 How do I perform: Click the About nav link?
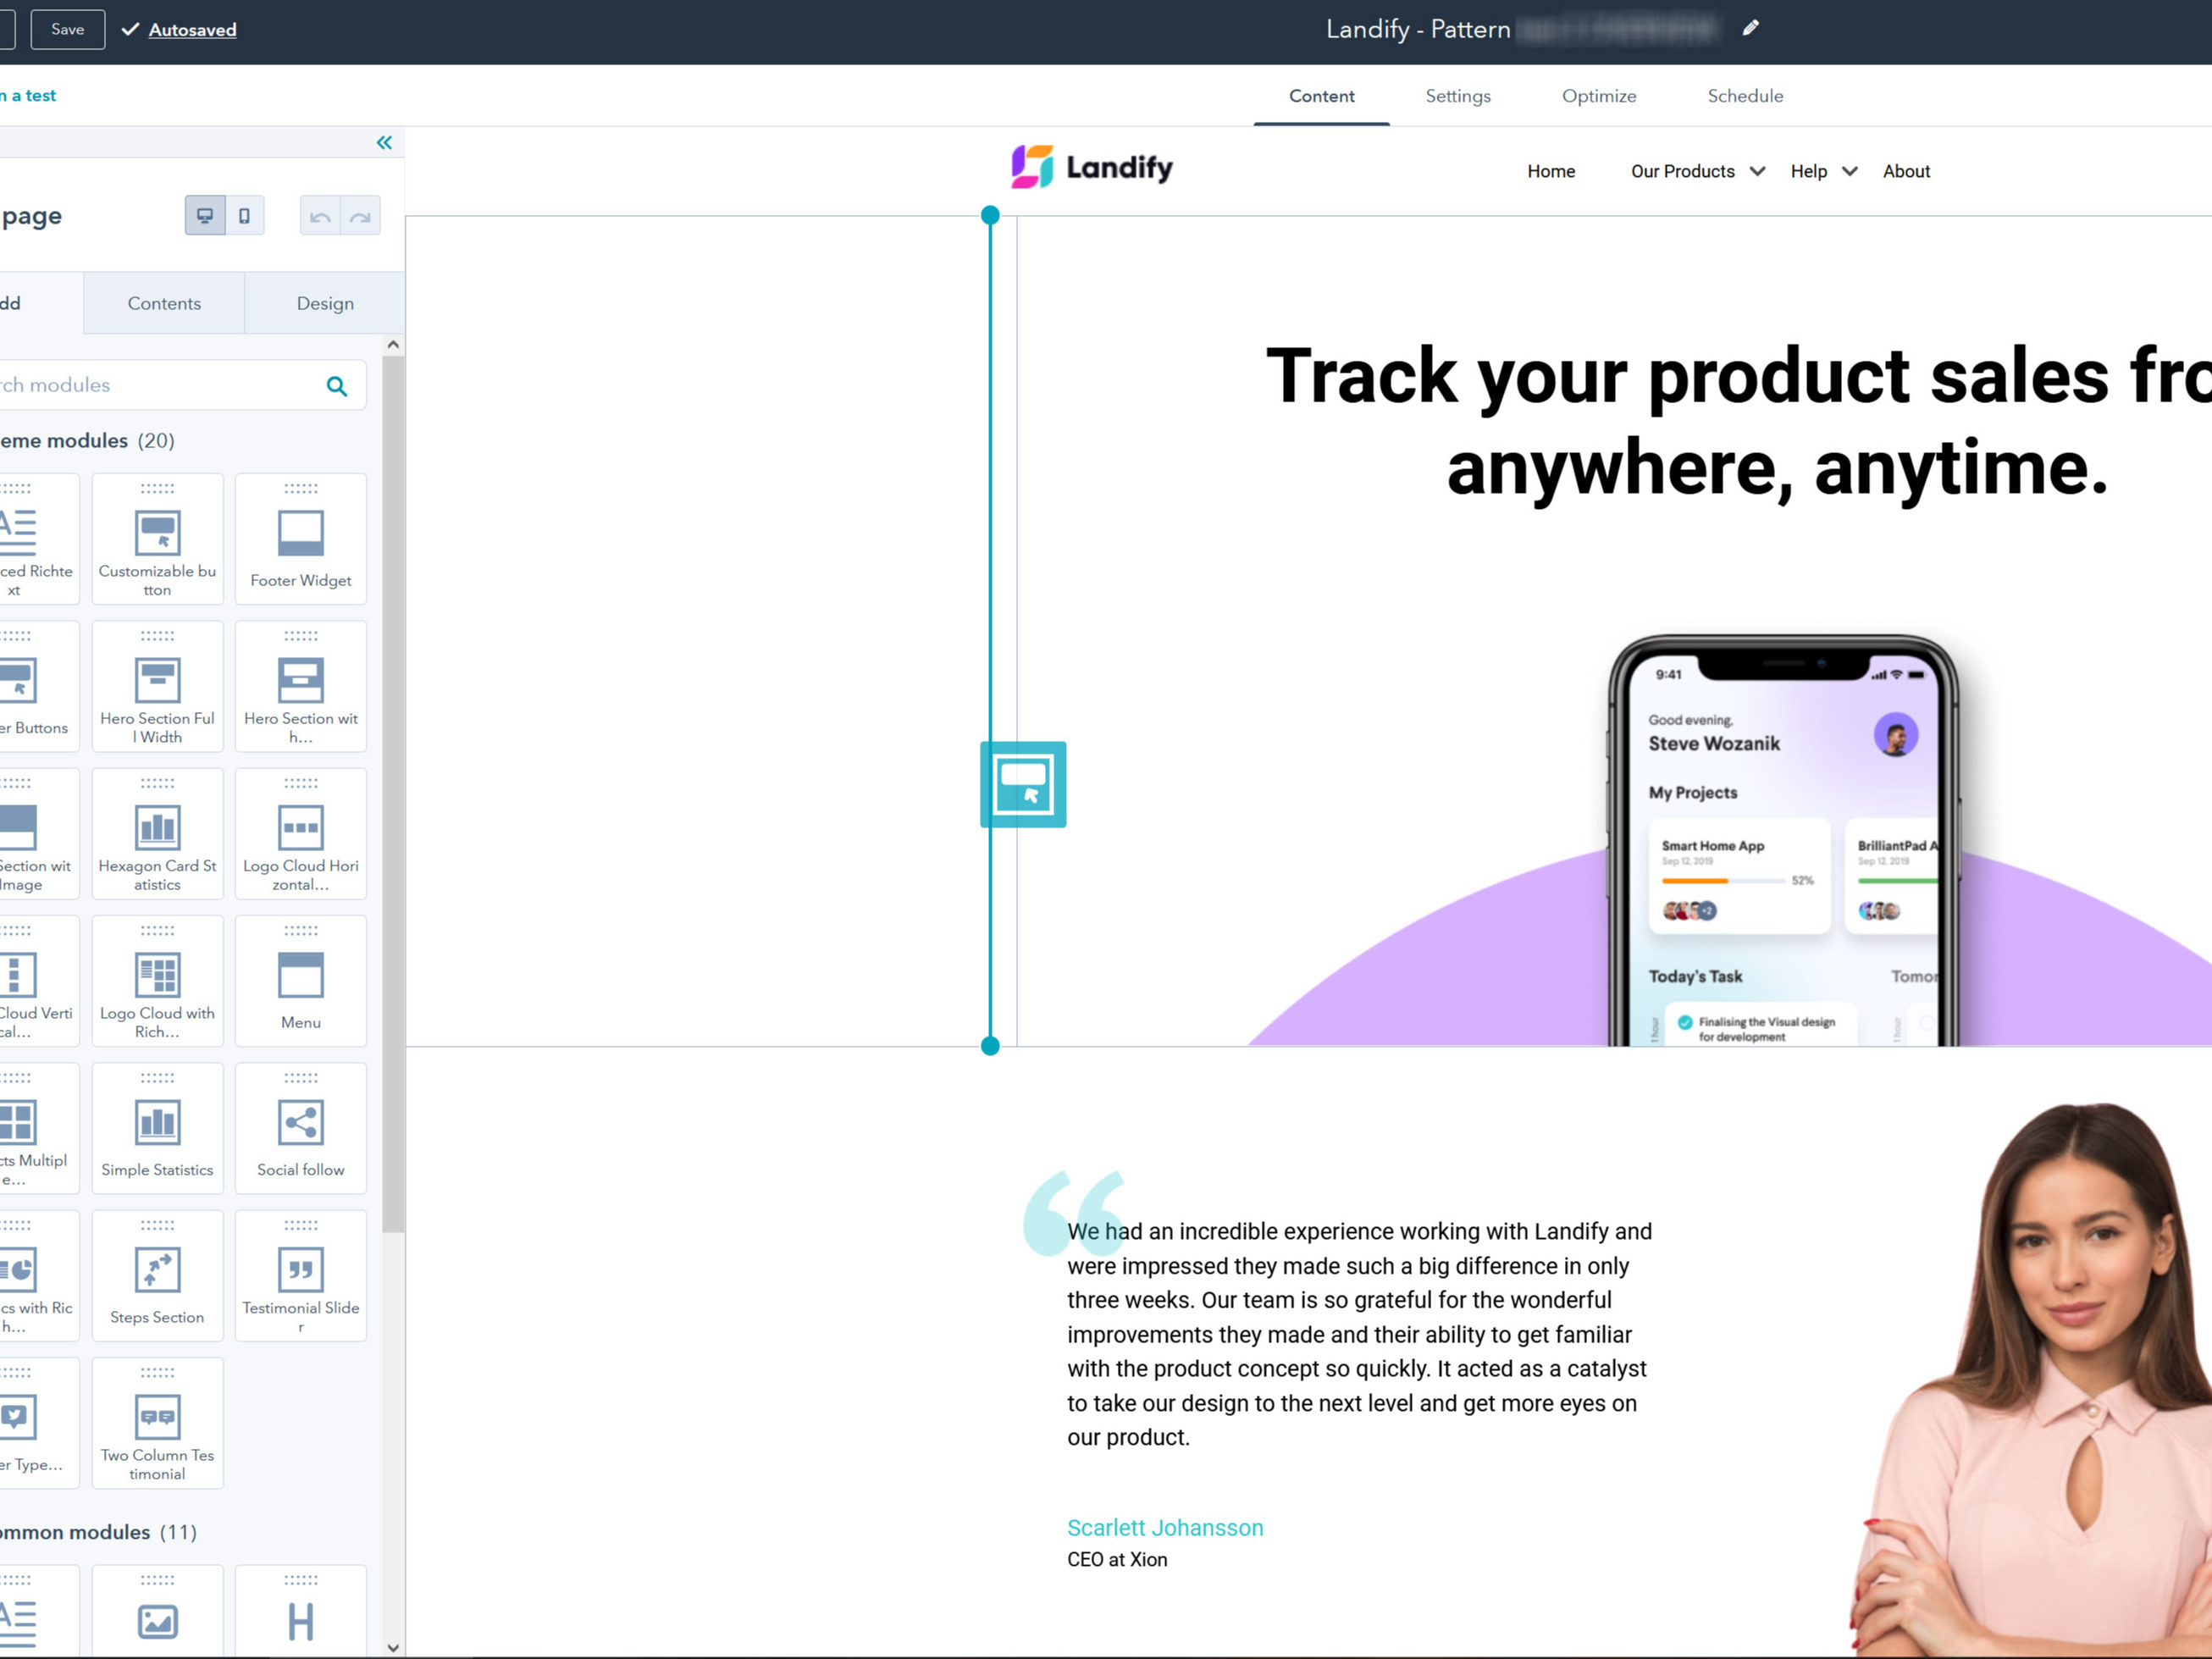(1906, 171)
